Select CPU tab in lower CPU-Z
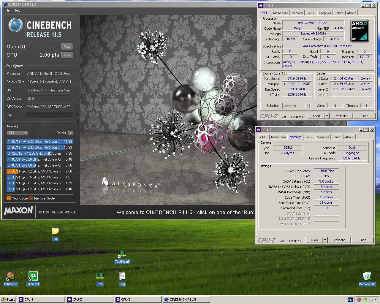The image size is (380, 304). click(263, 137)
